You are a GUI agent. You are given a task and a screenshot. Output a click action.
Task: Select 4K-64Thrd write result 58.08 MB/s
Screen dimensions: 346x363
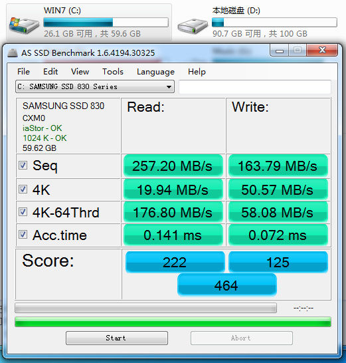point(278,212)
